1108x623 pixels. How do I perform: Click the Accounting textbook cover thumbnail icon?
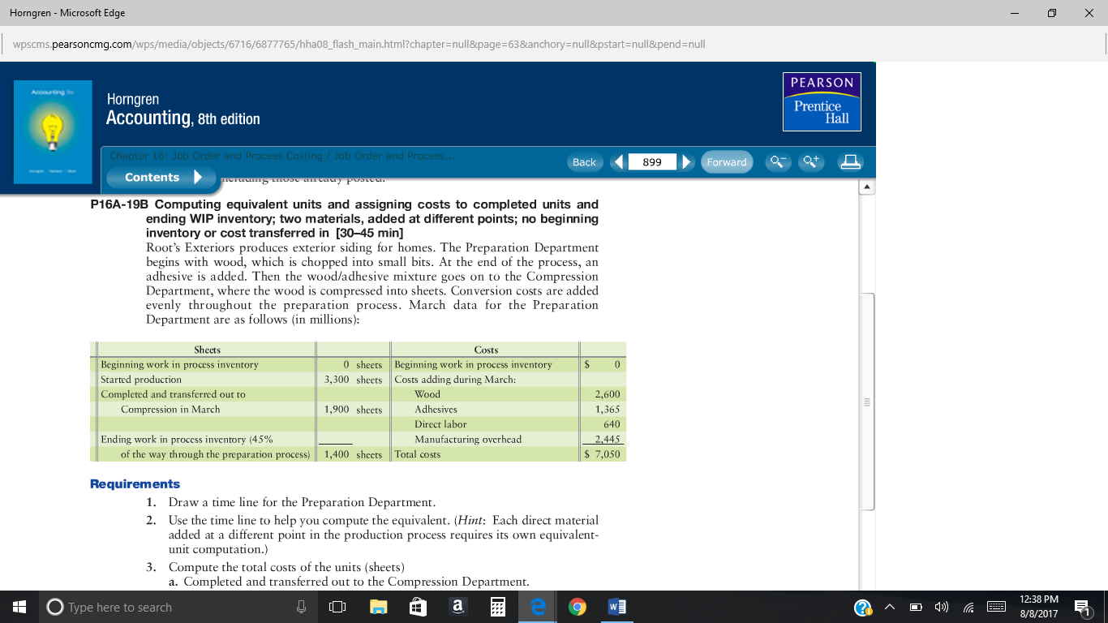(x=53, y=132)
